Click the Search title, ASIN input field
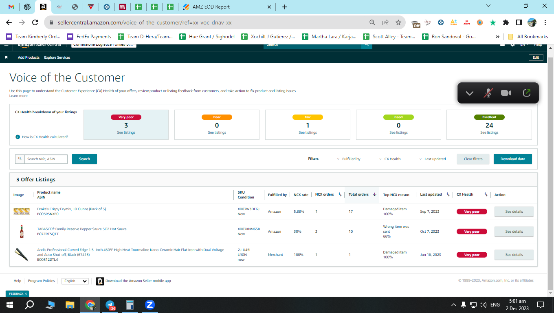554x313 pixels. (46, 159)
